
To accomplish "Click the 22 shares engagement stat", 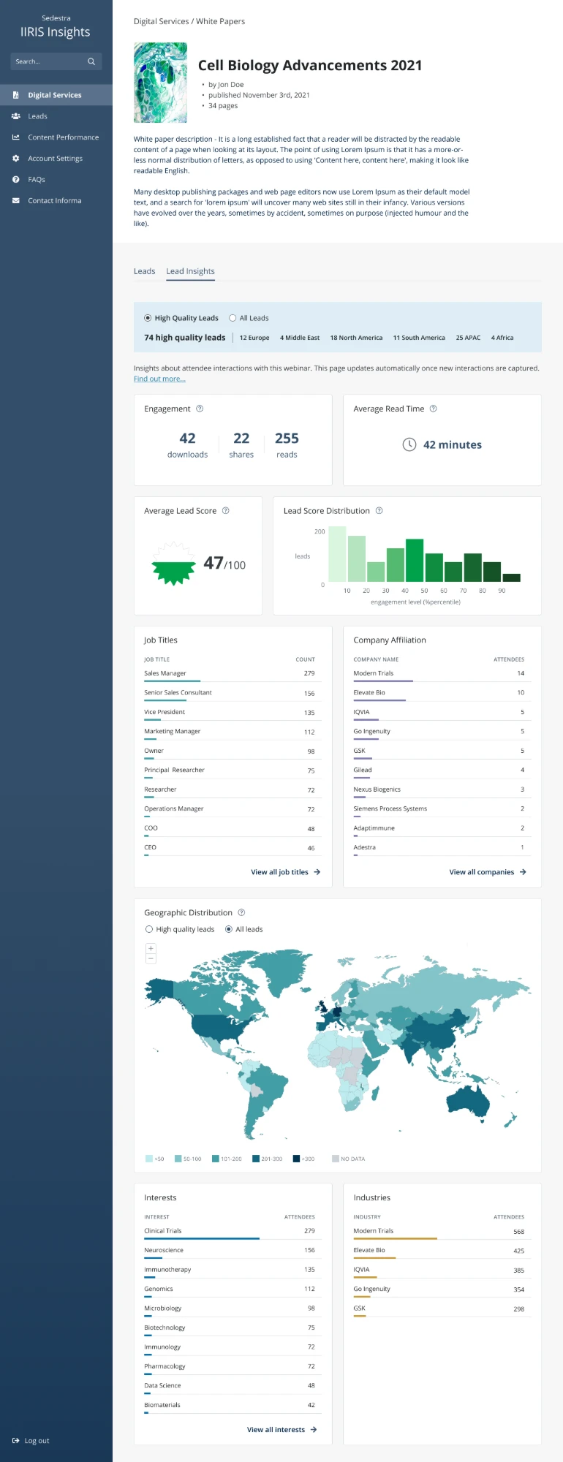I will click(241, 444).
